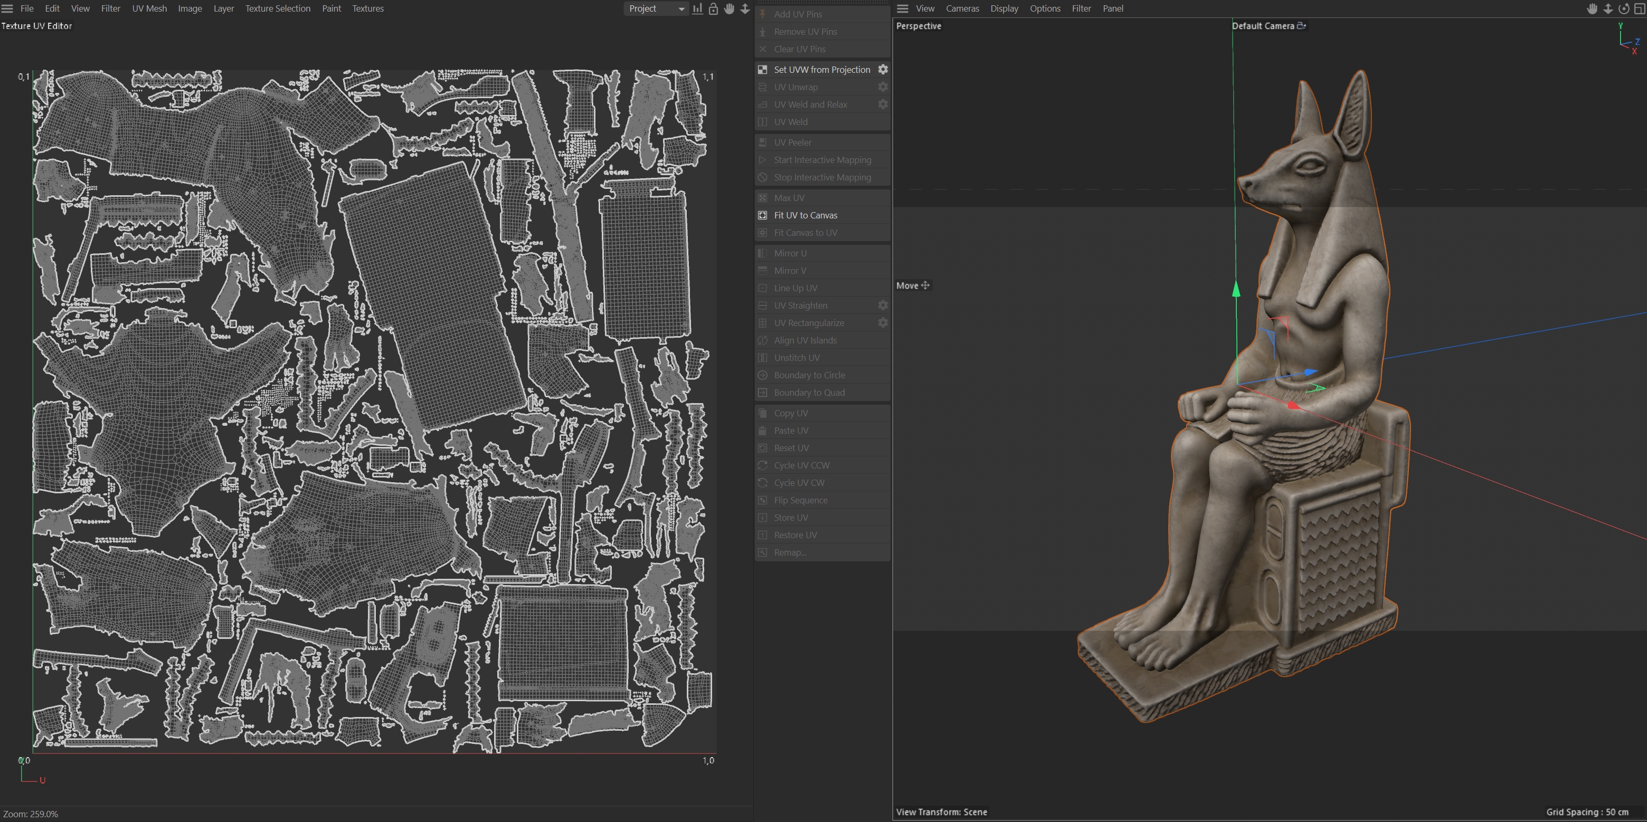
Task: Click the UV editor zoom arrows icon
Action: pos(745,8)
